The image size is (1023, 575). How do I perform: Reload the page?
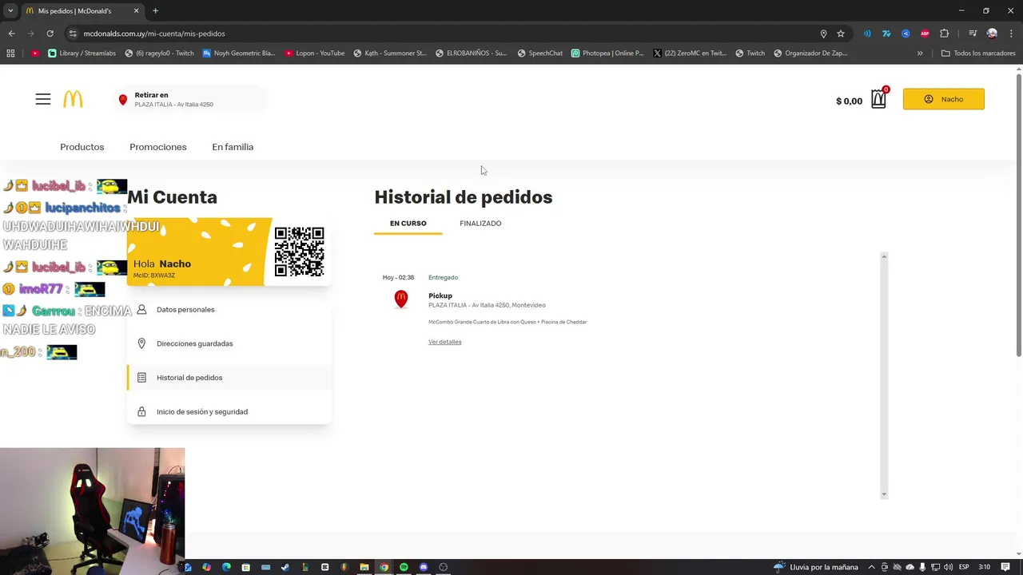(50, 34)
